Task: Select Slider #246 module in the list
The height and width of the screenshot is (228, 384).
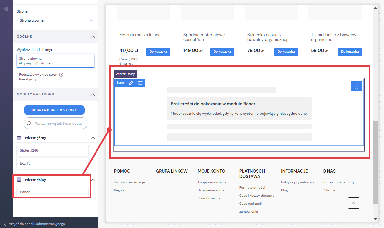Action: click(52, 150)
